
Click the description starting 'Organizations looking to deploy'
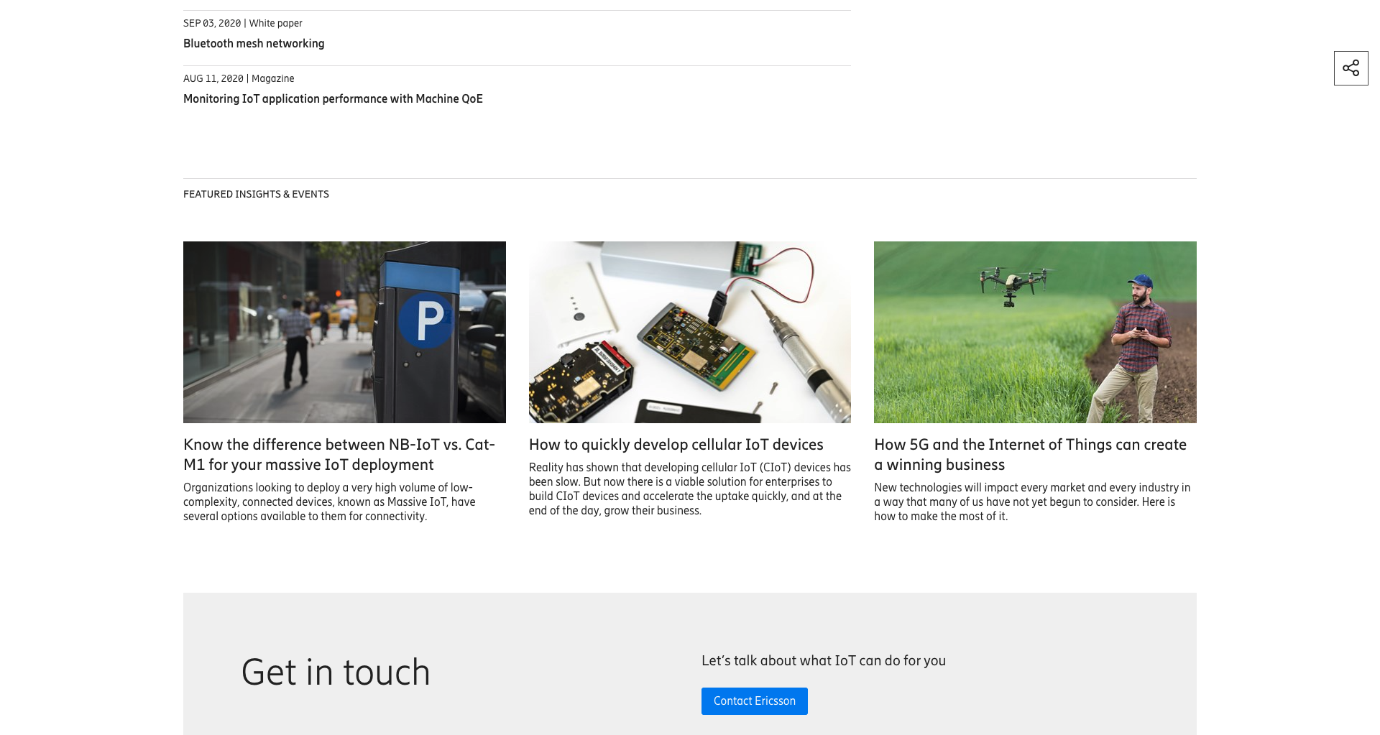(x=329, y=502)
